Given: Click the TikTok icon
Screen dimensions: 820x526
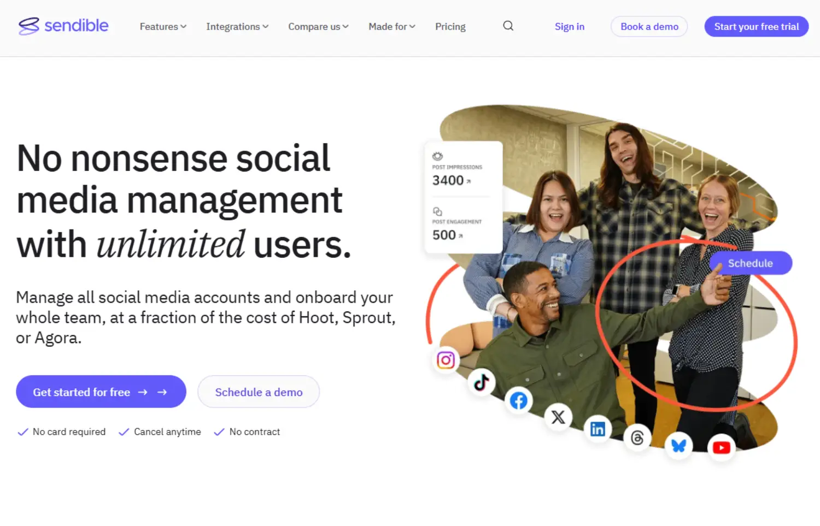Looking at the screenshot, I should coord(481,382).
